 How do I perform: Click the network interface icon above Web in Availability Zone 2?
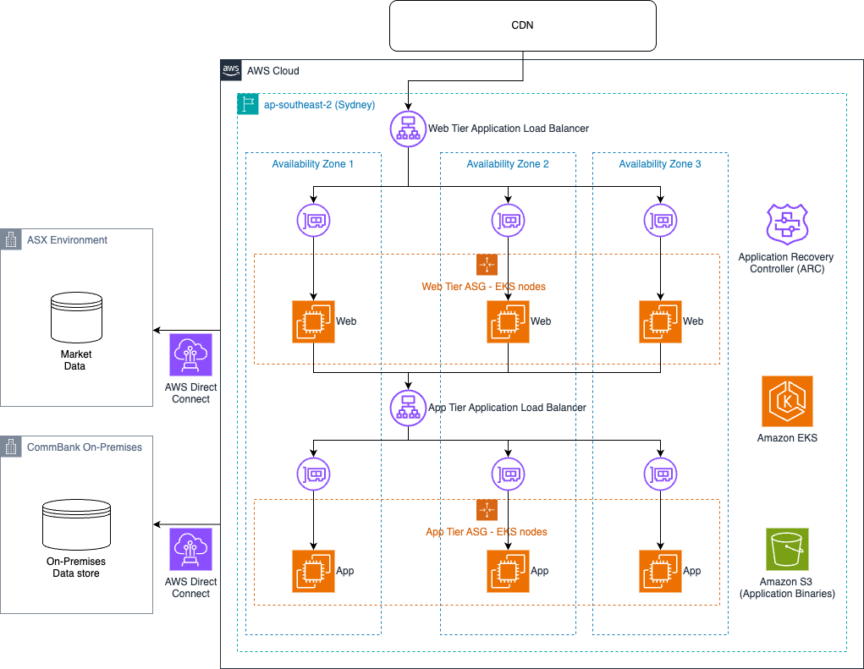point(508,221)
